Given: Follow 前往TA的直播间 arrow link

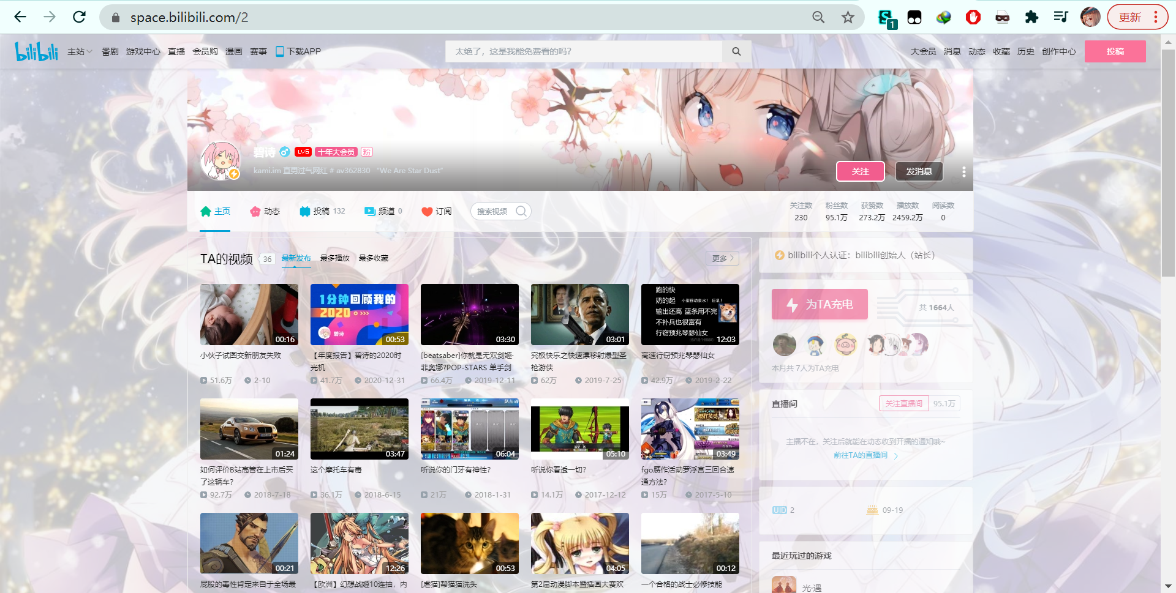Looking at the screenshot, I should click(x=865, y=455).
